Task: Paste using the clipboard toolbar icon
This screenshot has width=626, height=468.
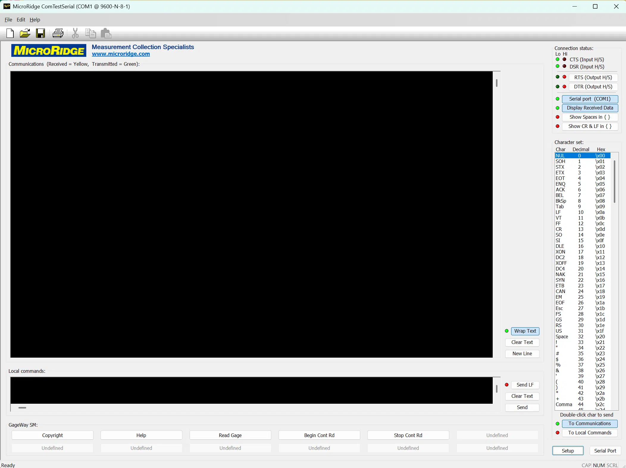Action: pos(106,33)
